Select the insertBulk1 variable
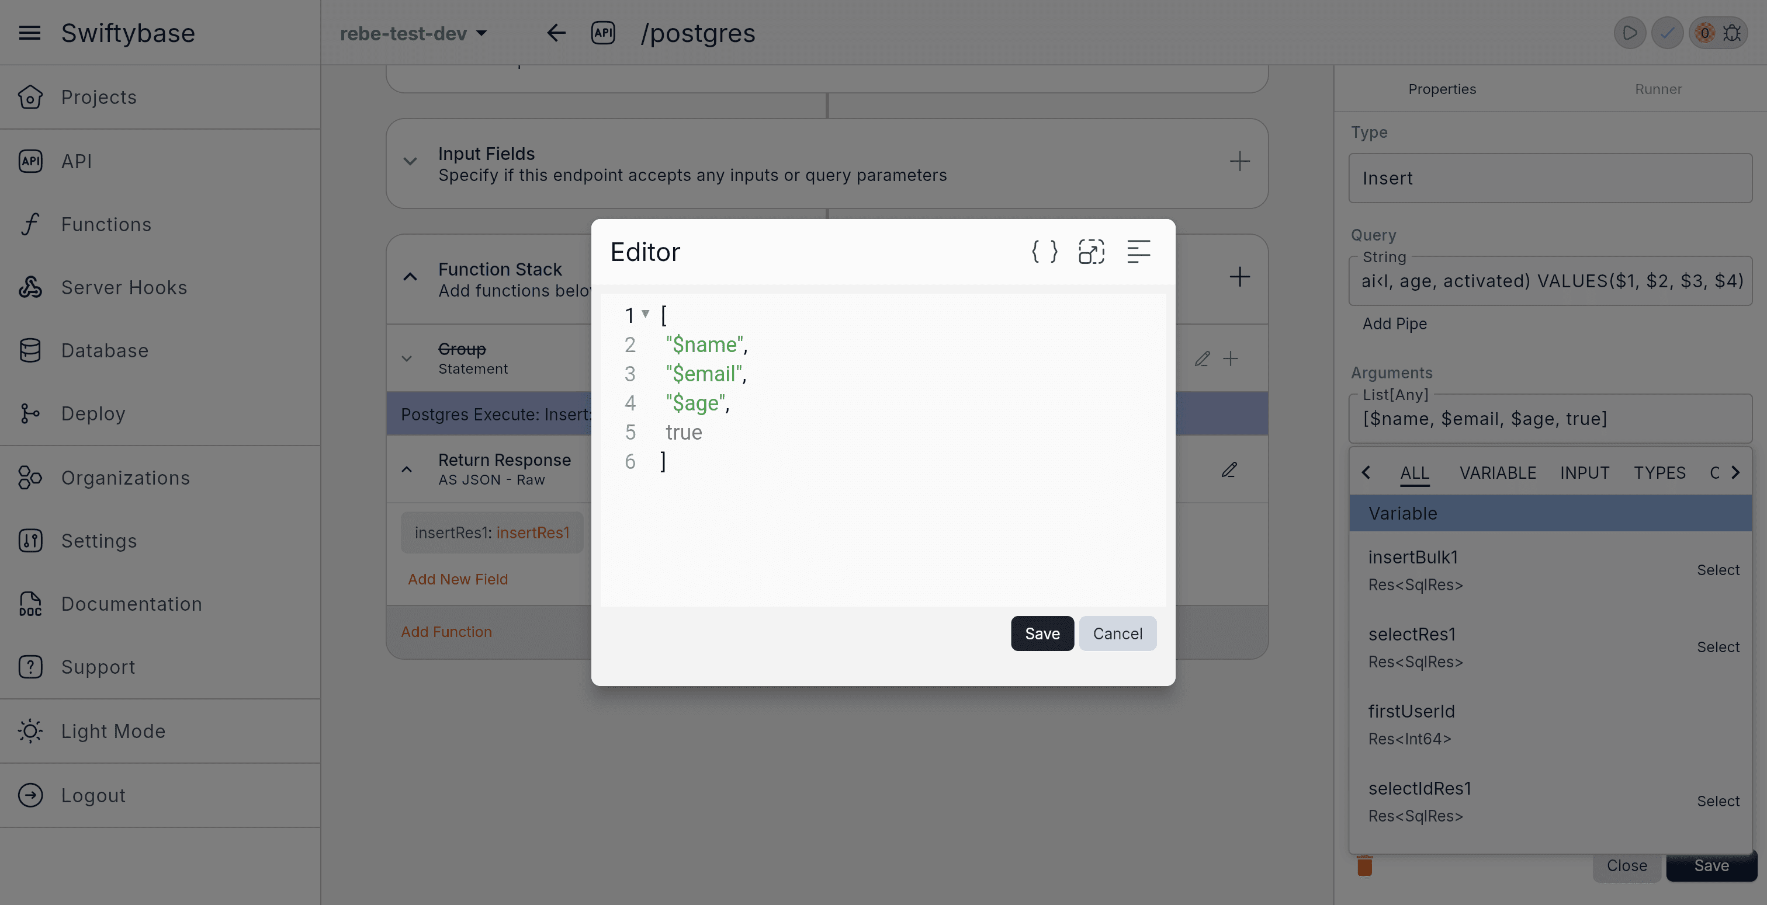Screen dimensions: 1767x905 pos(1717,570)
